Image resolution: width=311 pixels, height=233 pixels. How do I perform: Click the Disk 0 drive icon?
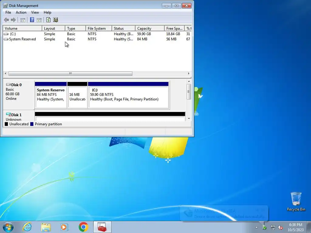(8, 85)
